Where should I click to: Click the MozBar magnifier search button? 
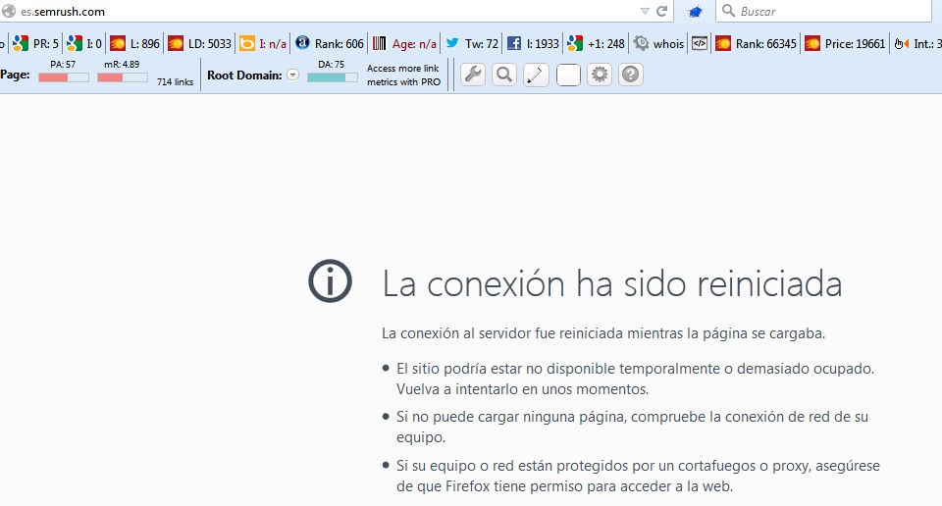pos(504,75)
